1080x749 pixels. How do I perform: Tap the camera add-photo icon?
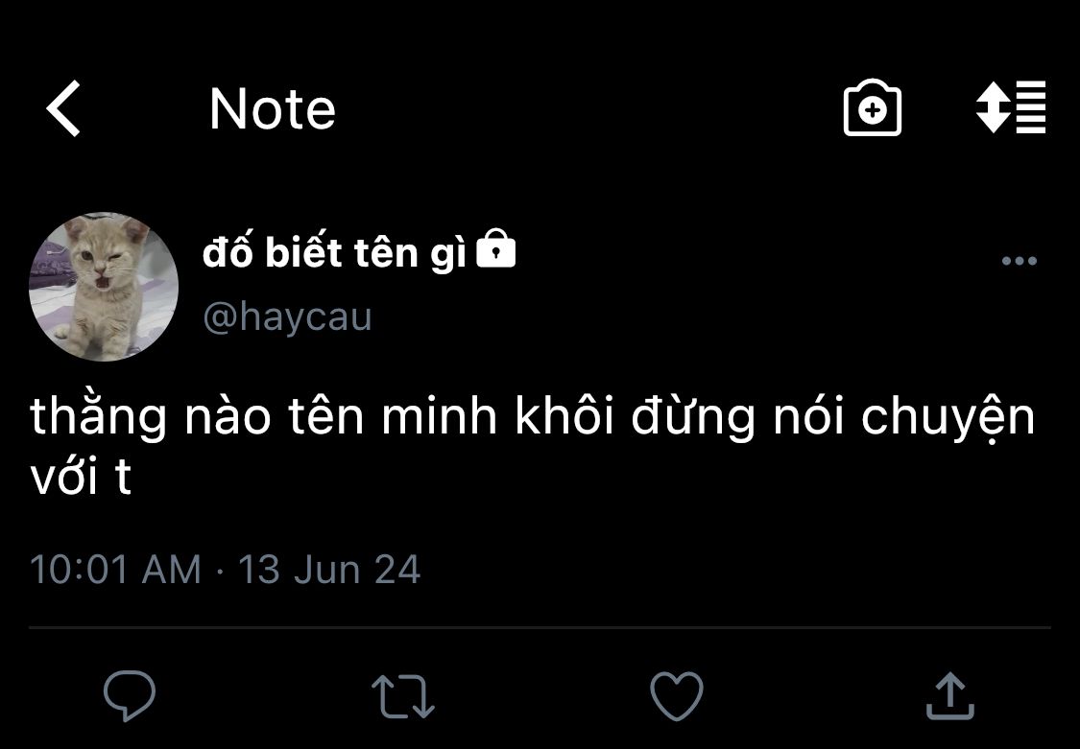(x=872, y=108)
